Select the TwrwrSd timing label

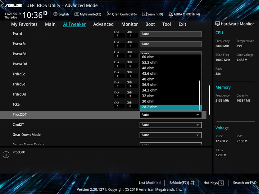19,54
